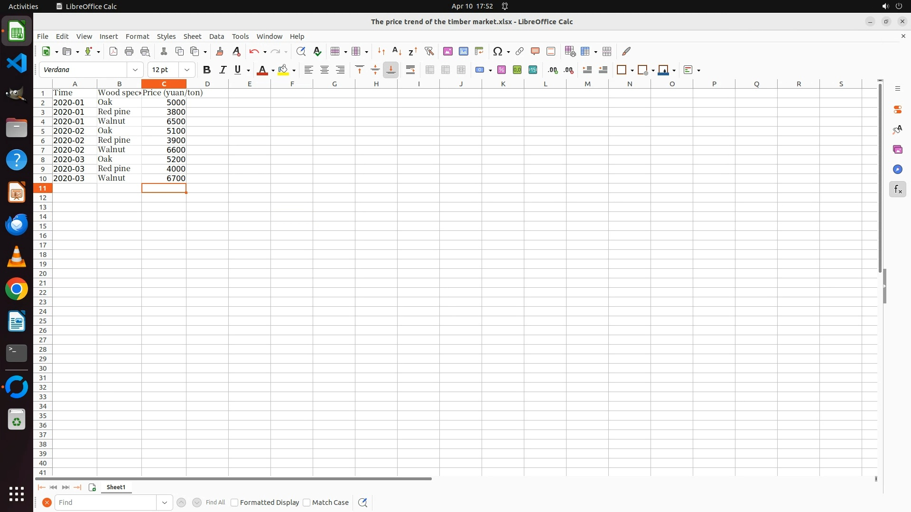Format as Percent icon
Viewport: 911px width, 512px height.
(502, 70)
